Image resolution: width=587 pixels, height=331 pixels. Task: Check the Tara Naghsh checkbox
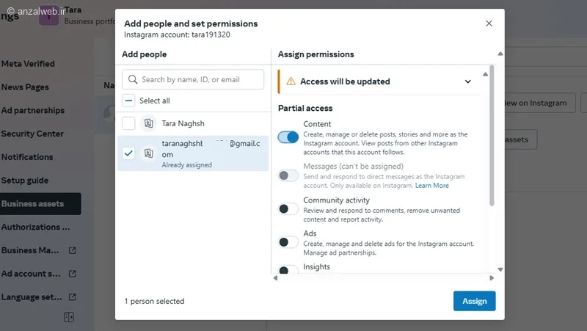pos(128,123)
